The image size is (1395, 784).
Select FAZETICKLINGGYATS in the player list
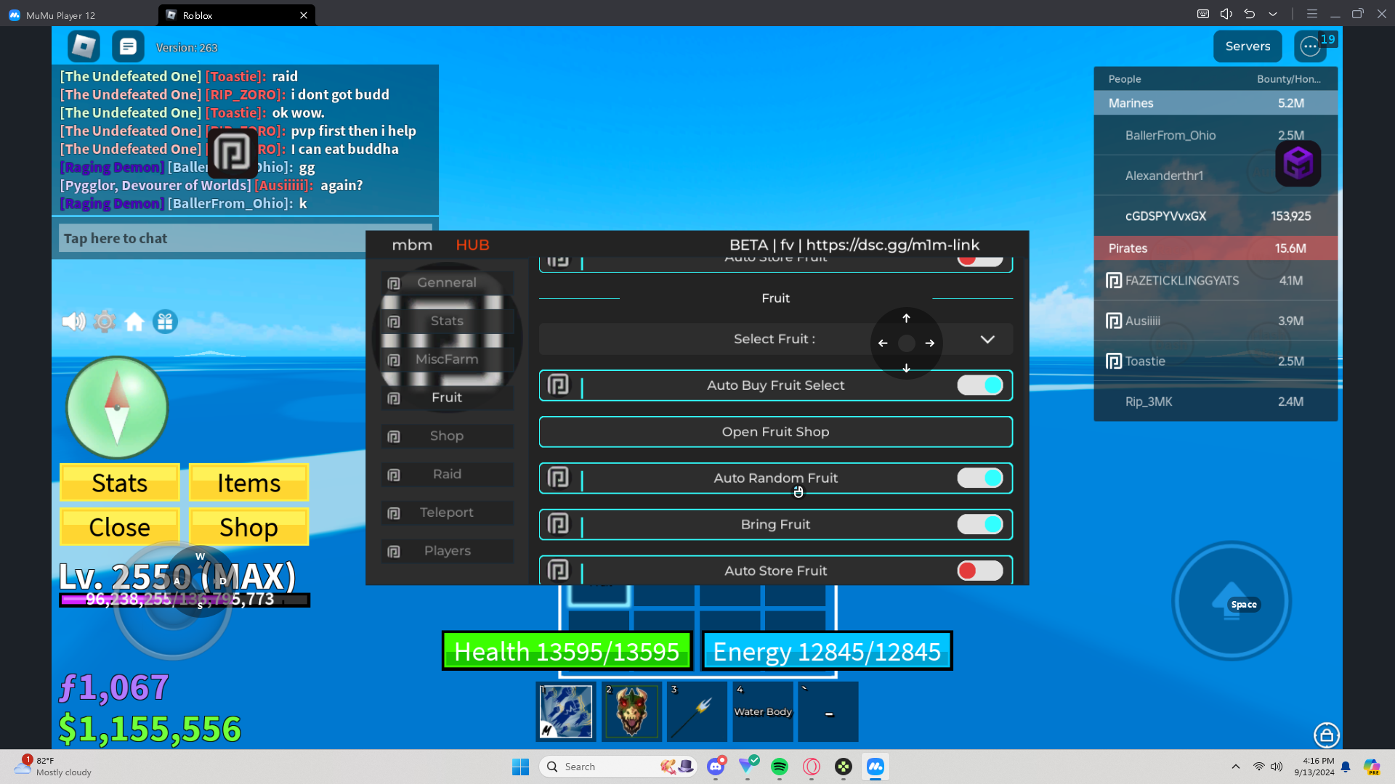tap(1216, 280)
